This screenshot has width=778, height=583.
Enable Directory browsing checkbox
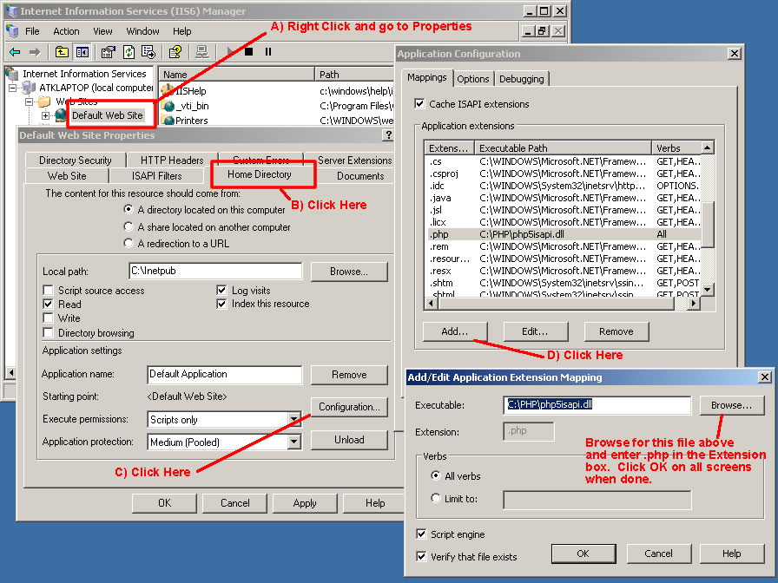click(x=48, y=332)
